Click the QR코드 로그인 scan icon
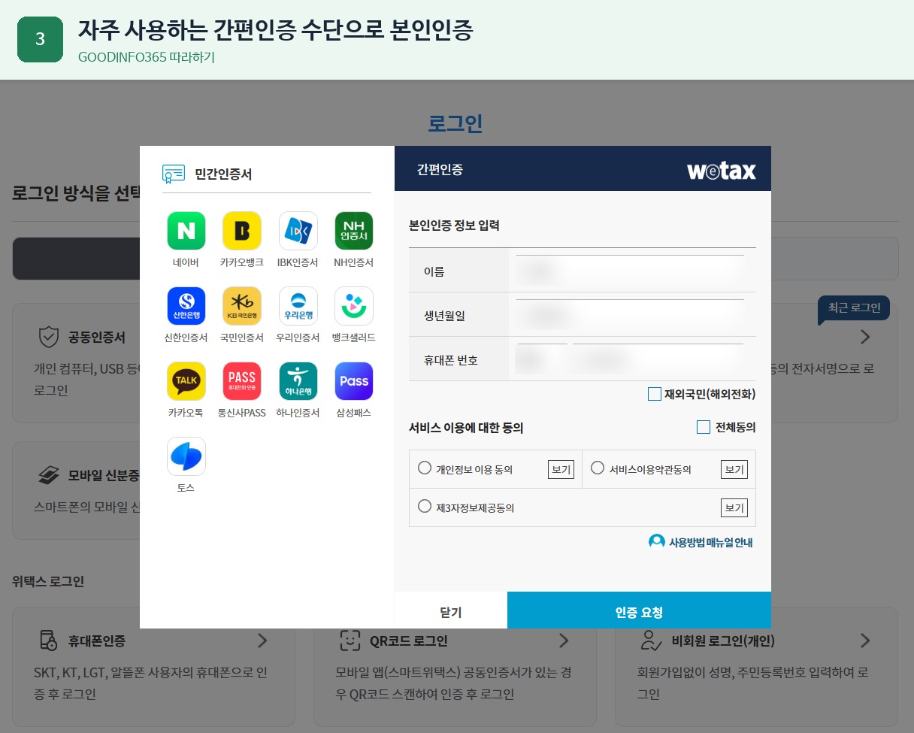The width and height of the screenshot is (914, 733). 350,641
